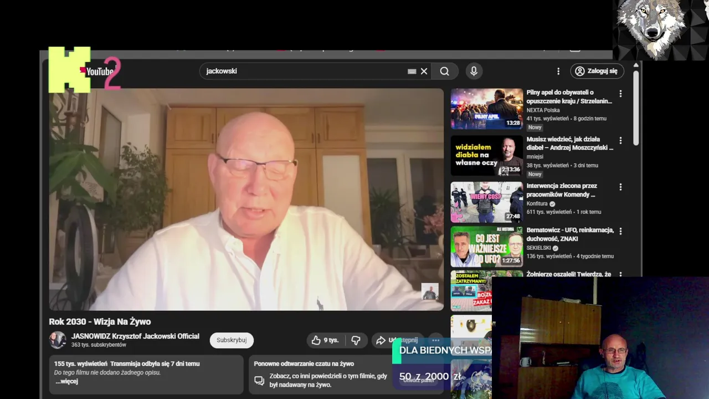Open video title Pilny apel do obywateli
Screen dimensions: 709x399
tap(569, 97)
